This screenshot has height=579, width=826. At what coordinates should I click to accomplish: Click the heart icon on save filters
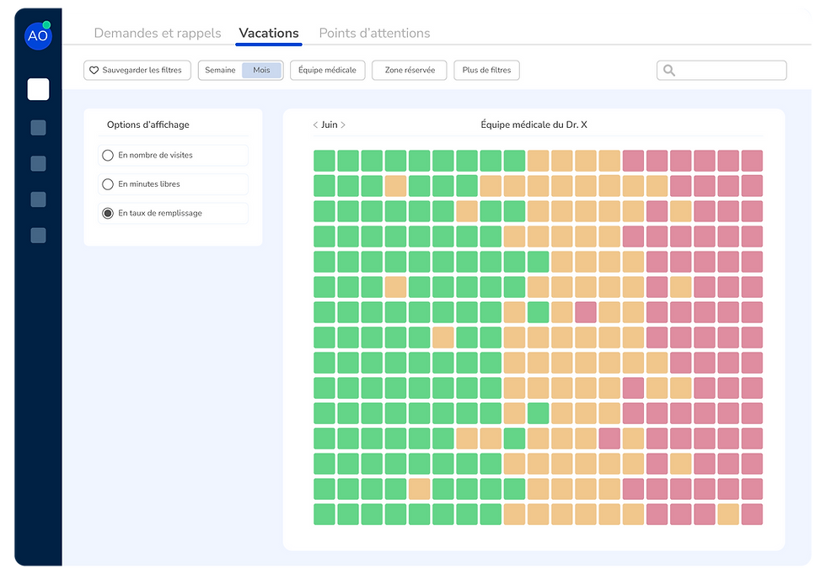coord(94,71)
